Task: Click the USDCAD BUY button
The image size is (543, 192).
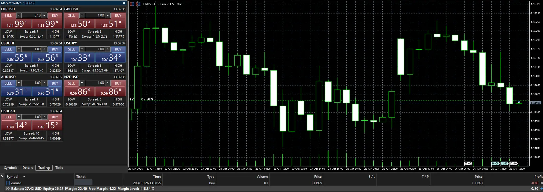Action: pos(55,117)
